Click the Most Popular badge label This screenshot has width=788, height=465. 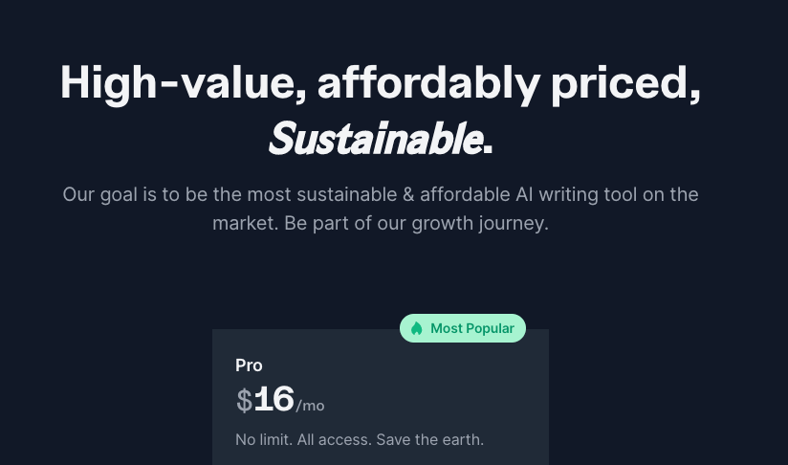coord(472,328)
